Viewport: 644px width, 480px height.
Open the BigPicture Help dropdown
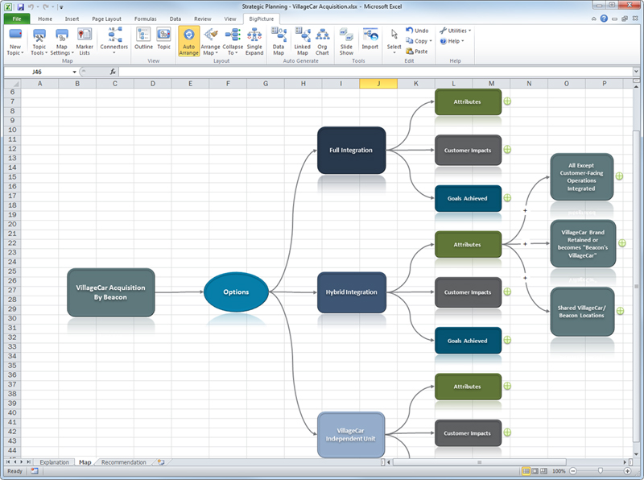pos(452,41)
